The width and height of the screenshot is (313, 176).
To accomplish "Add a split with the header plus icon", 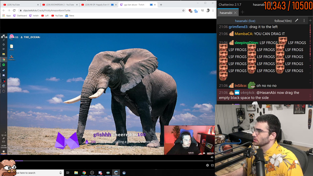I will point(310,21).
